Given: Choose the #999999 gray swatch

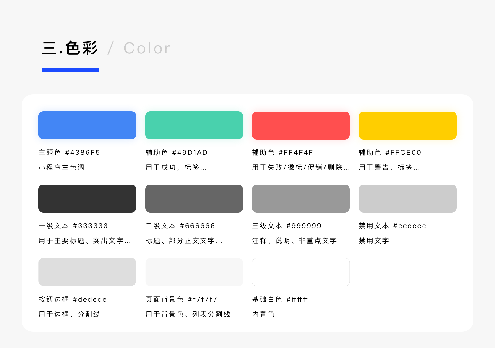Looking at the screenshot, I should [x=301, y=199].
